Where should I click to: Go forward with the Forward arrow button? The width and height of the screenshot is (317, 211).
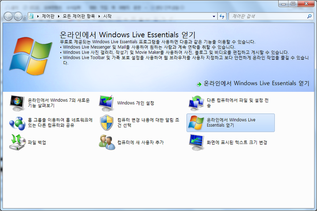click(x=18, y=17)
